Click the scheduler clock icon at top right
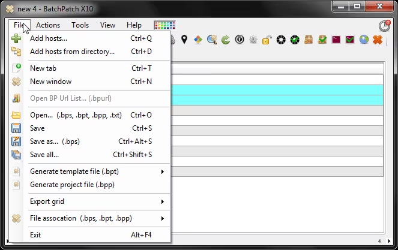Viewport: 398px width, 250px height. tap(384, 26)
